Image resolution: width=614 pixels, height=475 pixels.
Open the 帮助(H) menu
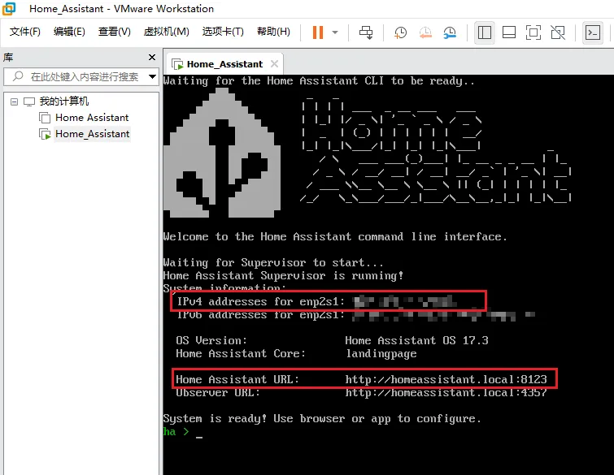click(x=273, y=32)
